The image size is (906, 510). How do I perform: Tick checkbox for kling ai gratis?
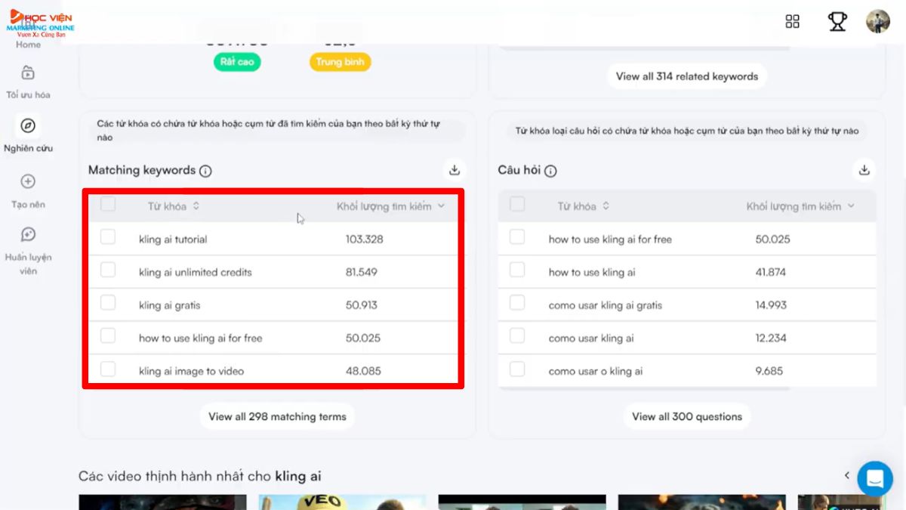108,303
